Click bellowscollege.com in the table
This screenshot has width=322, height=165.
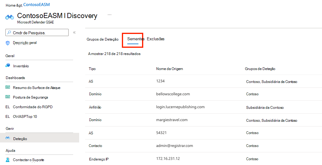click(173, 94)
